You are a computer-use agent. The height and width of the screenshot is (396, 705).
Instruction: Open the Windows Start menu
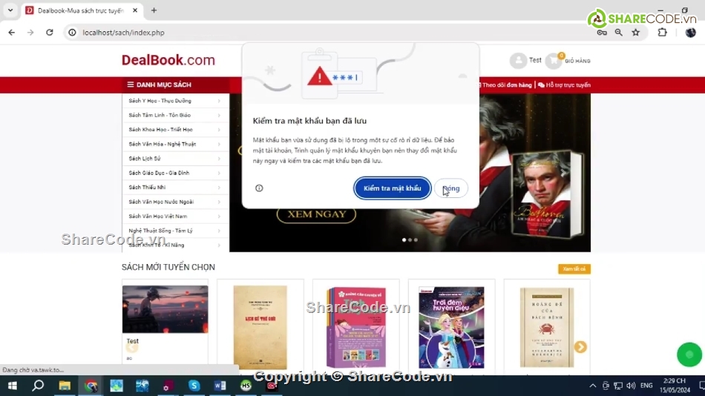coord(12,386)
